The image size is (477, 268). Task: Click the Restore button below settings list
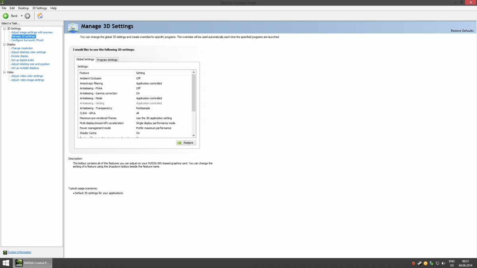(x=186, y=143)
